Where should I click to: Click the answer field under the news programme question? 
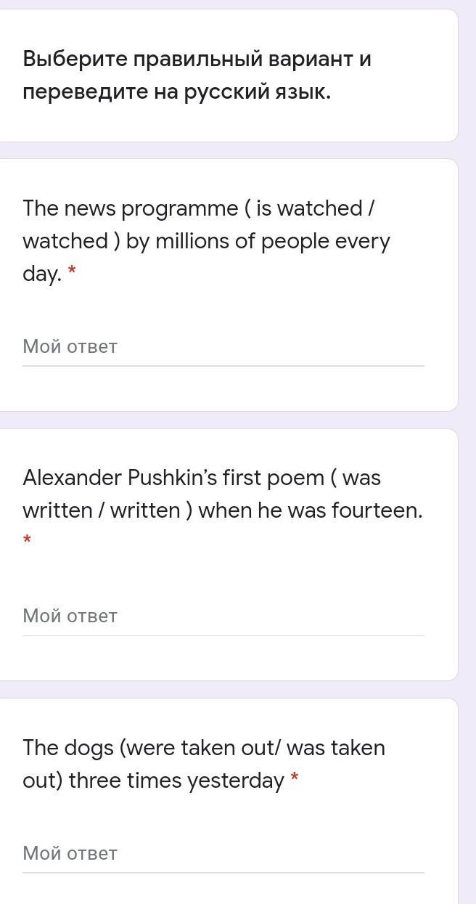coord(223,347)
